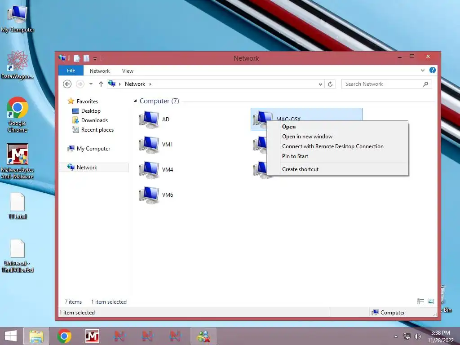Click the Network breadcrumb in address bar
The height and width of the screenshot is (345, 460).
click(x=135, y=84)
